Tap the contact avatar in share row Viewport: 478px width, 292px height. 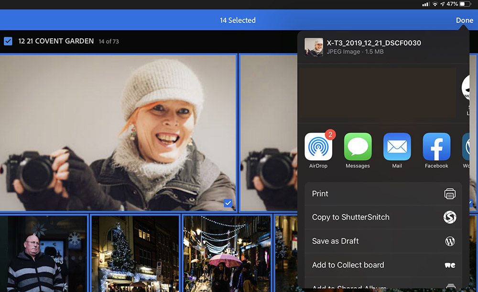(x=469, y=89)
